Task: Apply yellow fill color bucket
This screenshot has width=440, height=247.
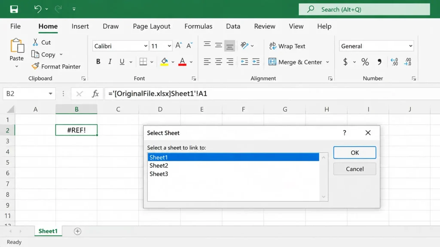Action: (x=165, y=62)
